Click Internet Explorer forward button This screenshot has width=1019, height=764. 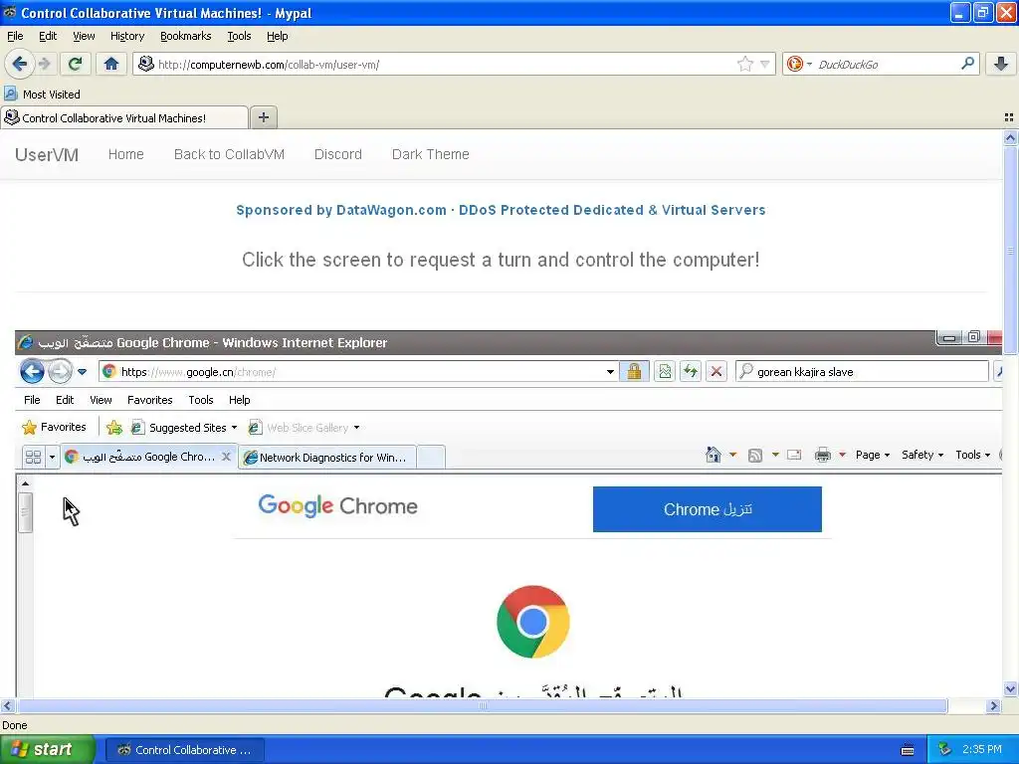point(60,372)
